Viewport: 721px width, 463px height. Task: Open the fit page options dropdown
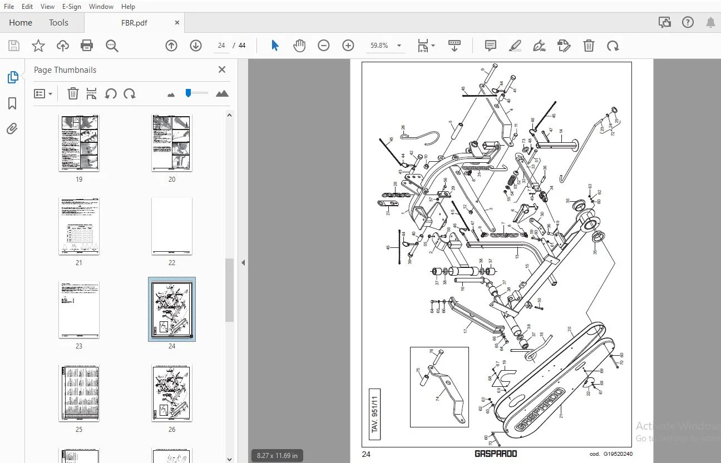pyautogui.click(x=426, y=46)
